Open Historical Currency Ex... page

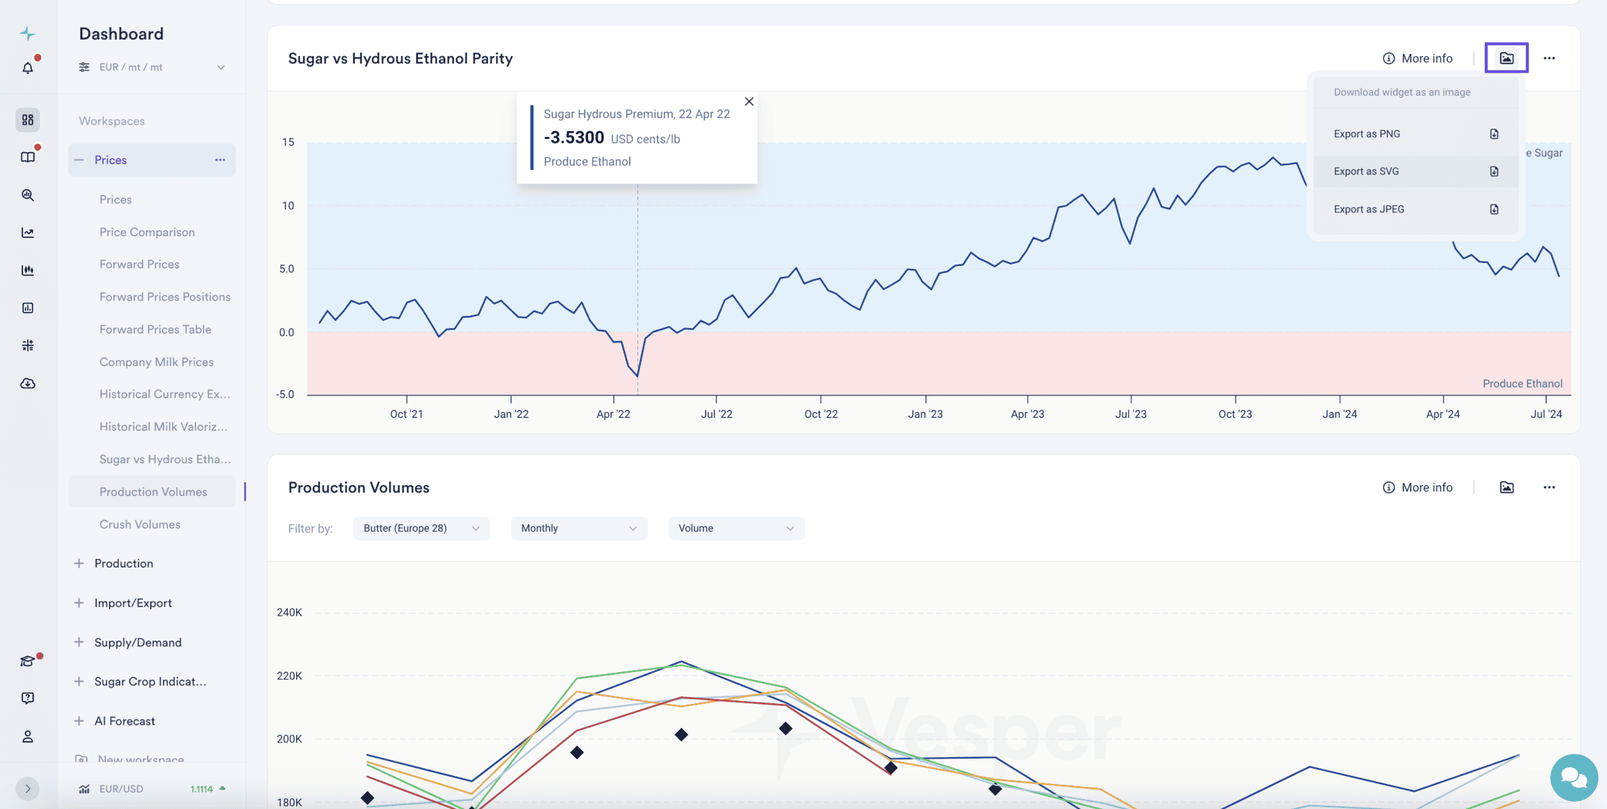tap(165, 394)
